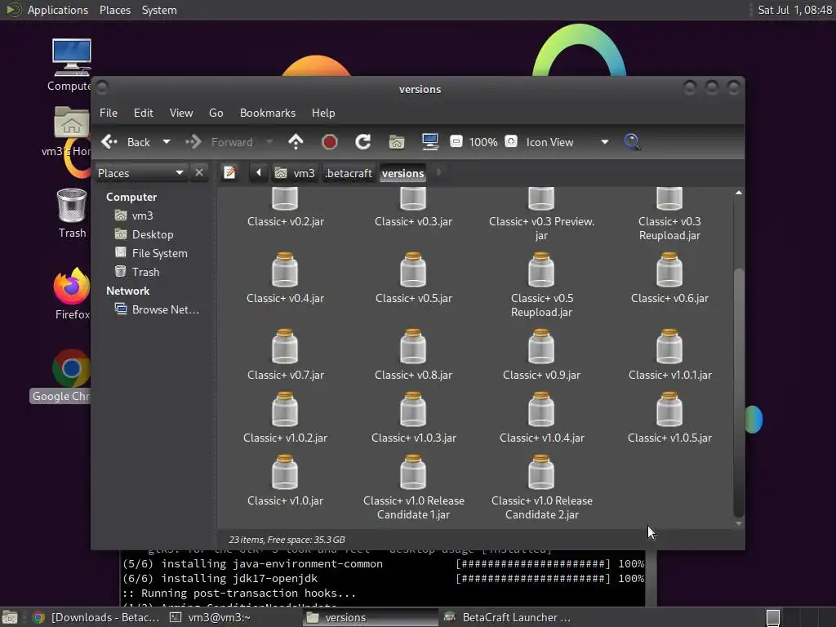836x627 pixels.
Task: Open the Help menu
Action: [323, 113]
